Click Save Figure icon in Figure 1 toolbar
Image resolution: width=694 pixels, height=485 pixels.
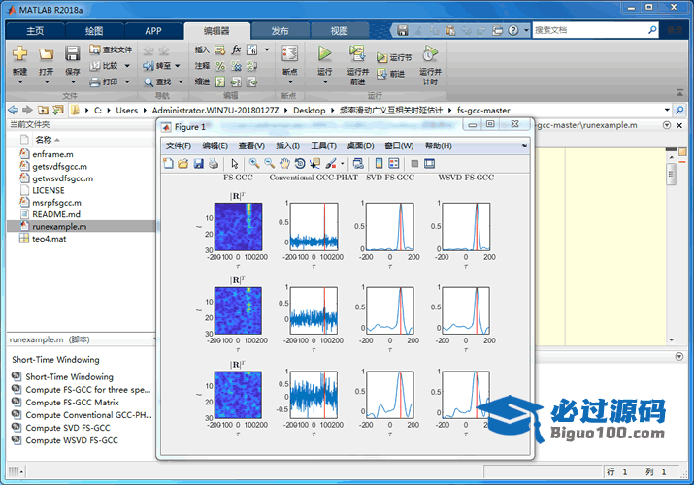[x=198, y=164]
